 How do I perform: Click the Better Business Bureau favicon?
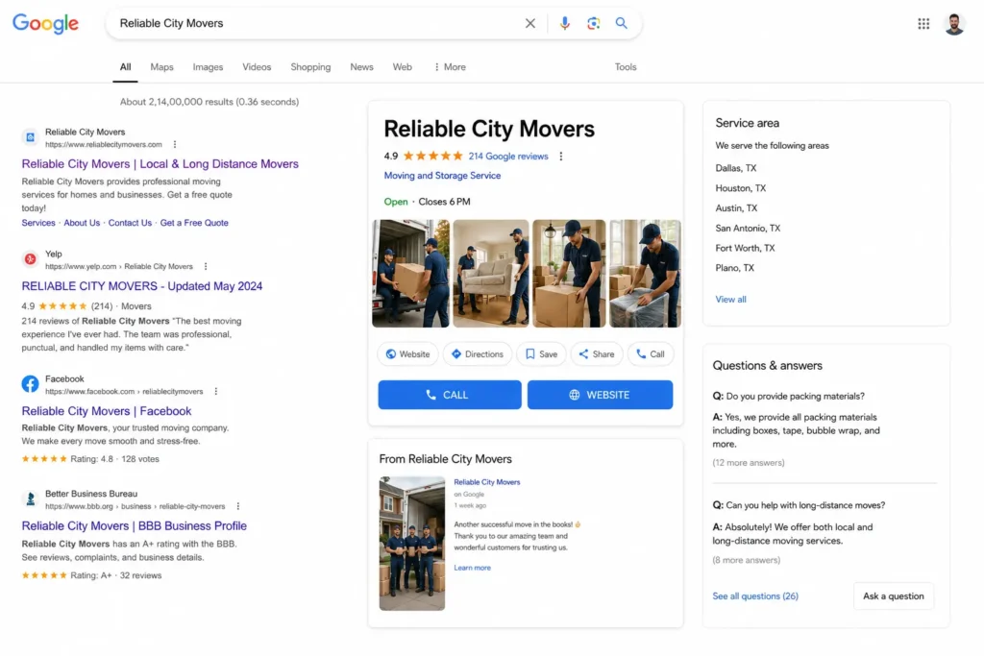(x=30, y=498)
